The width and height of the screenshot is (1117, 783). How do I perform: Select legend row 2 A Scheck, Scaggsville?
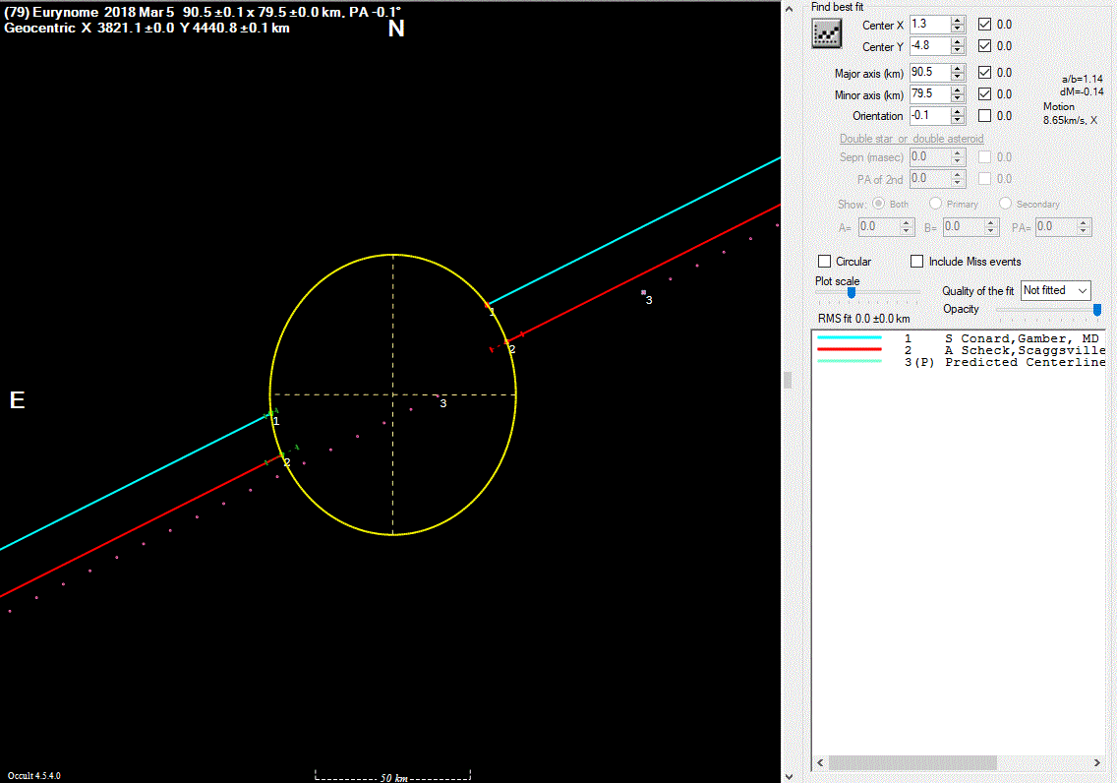(x=959, y=350)
